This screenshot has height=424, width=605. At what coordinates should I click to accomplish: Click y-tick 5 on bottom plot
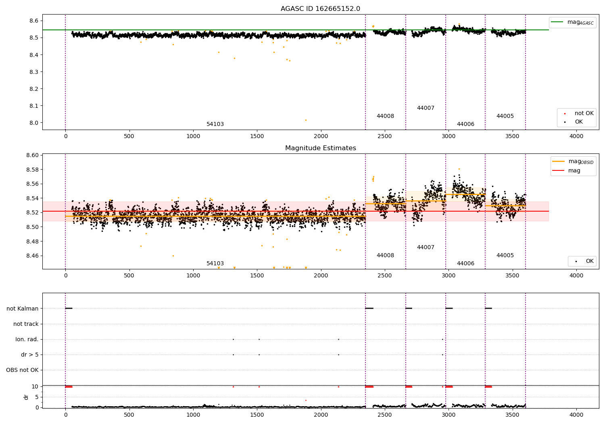(x=37, y=397)
